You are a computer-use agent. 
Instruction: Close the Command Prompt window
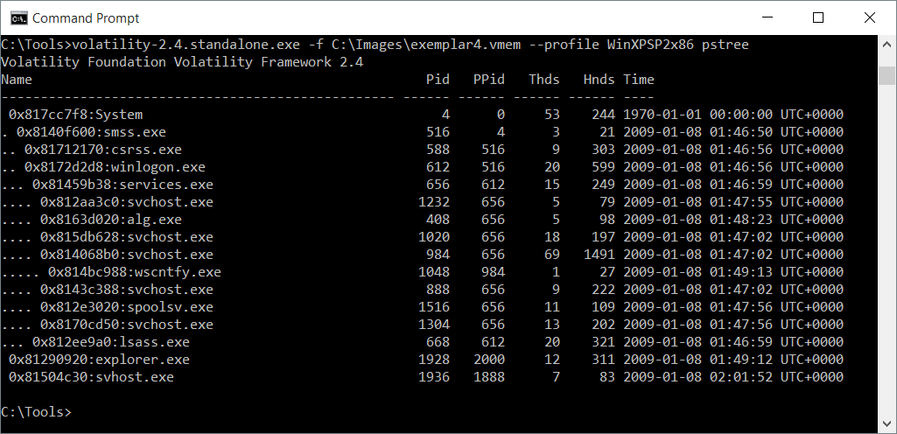870,17
